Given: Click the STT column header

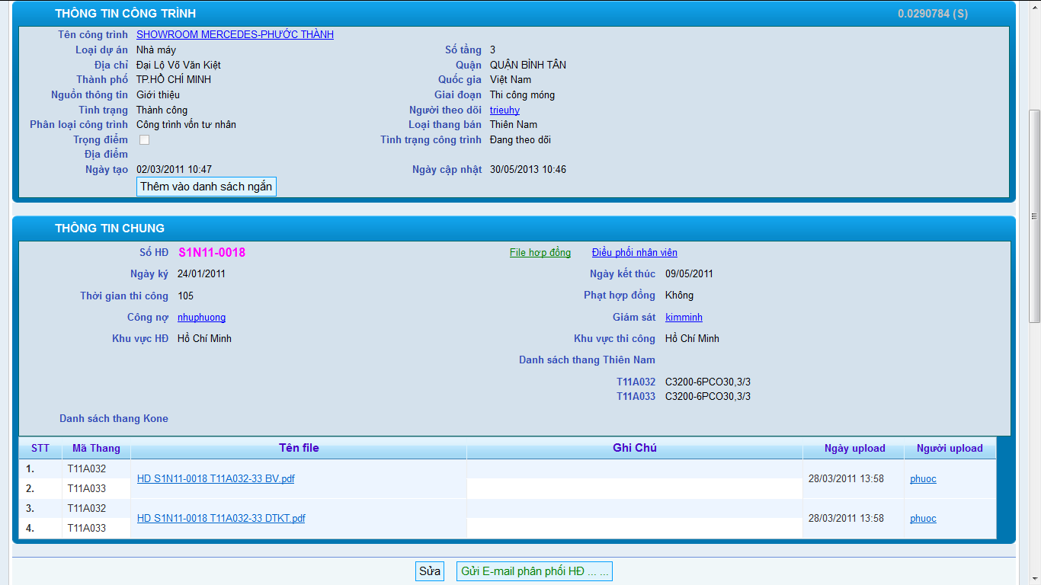Looking at the screenshot, I should pos(40,448).
